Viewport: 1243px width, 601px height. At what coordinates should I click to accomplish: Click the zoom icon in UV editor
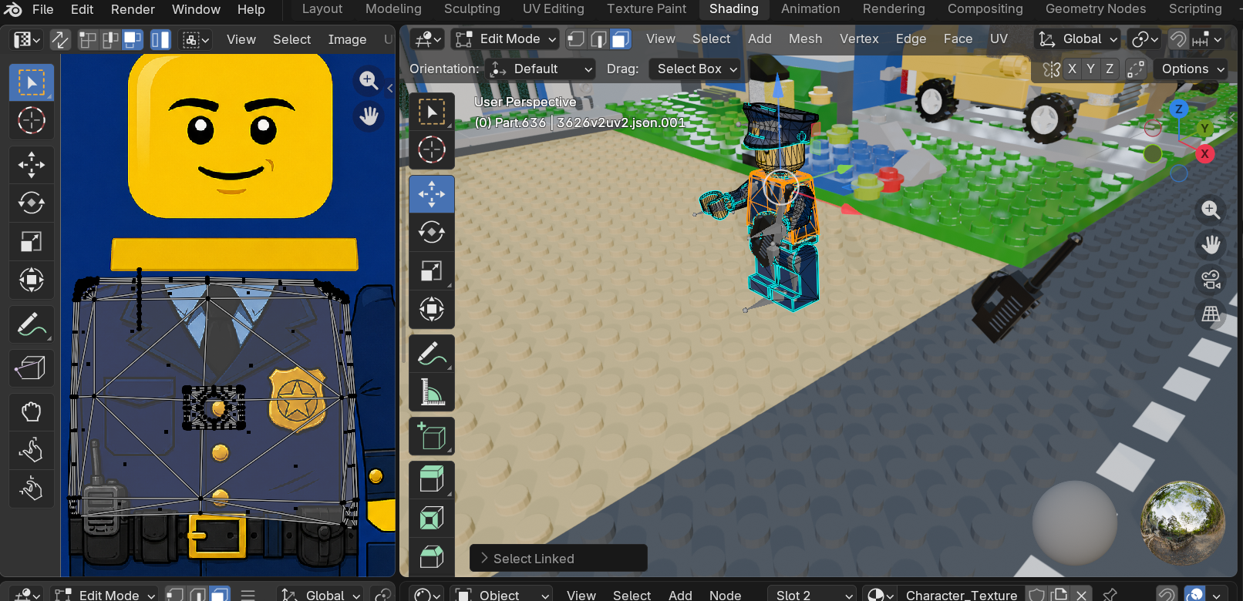click(369, 80)
